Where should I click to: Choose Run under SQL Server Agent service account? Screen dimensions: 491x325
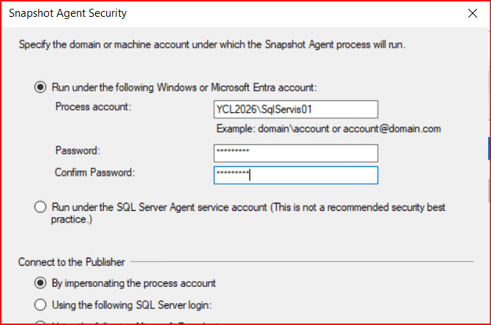coord(40,207)
